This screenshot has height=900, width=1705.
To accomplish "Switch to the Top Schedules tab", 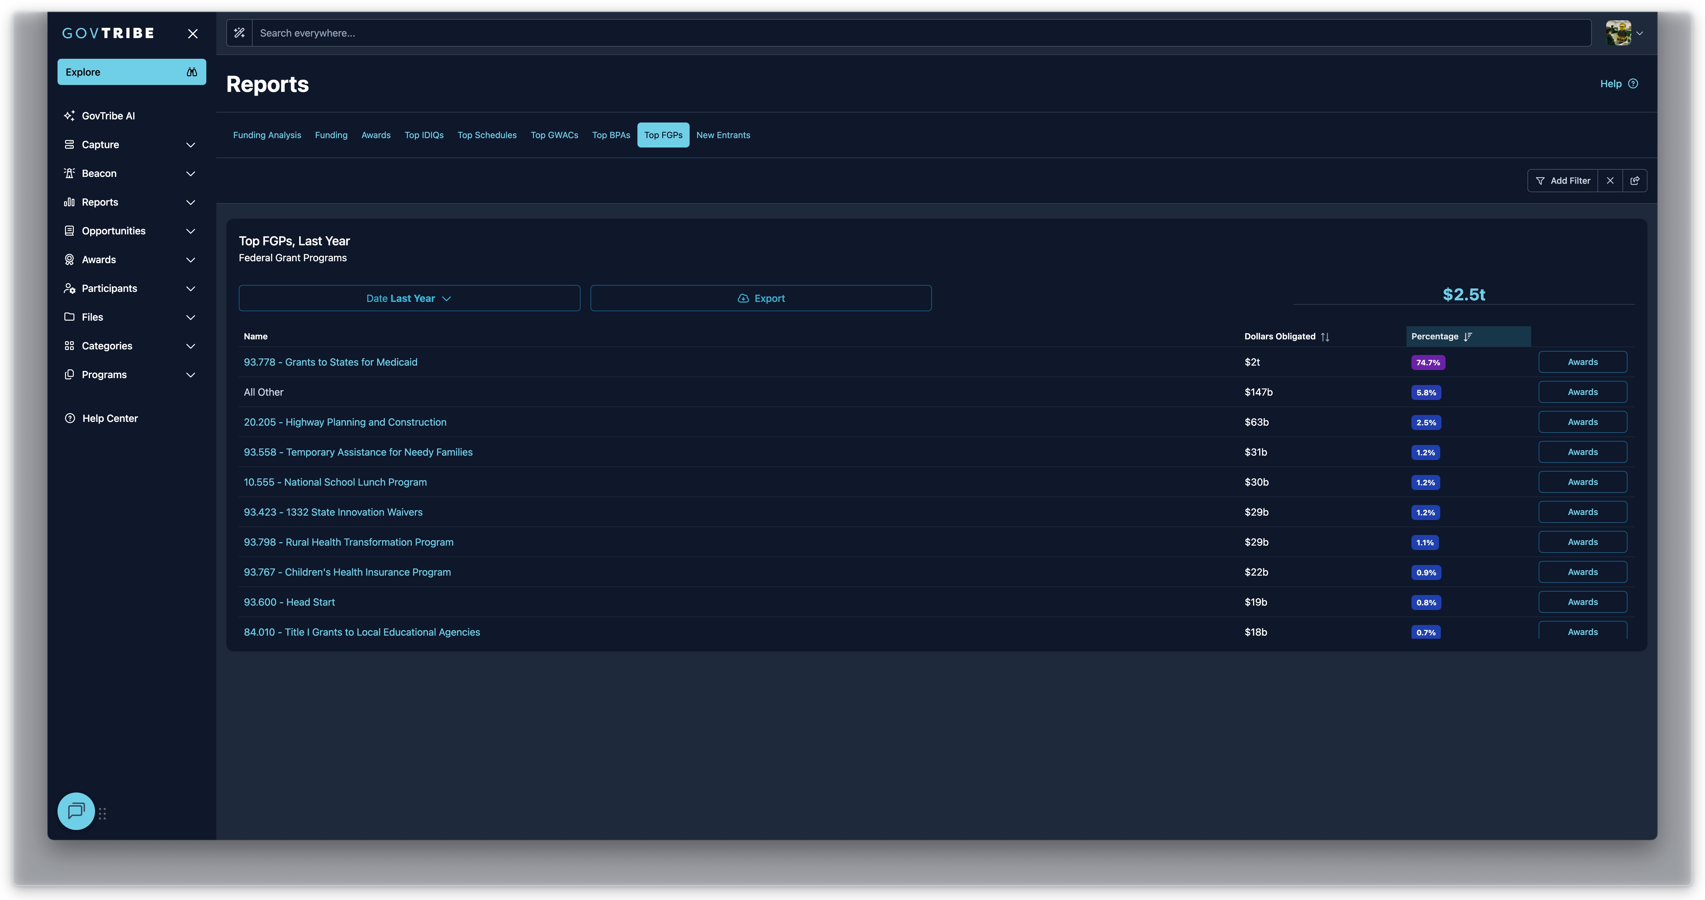I will pos(487,135).
